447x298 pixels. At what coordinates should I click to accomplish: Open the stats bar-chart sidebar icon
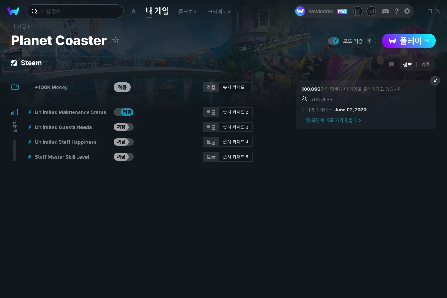point(15,112)
